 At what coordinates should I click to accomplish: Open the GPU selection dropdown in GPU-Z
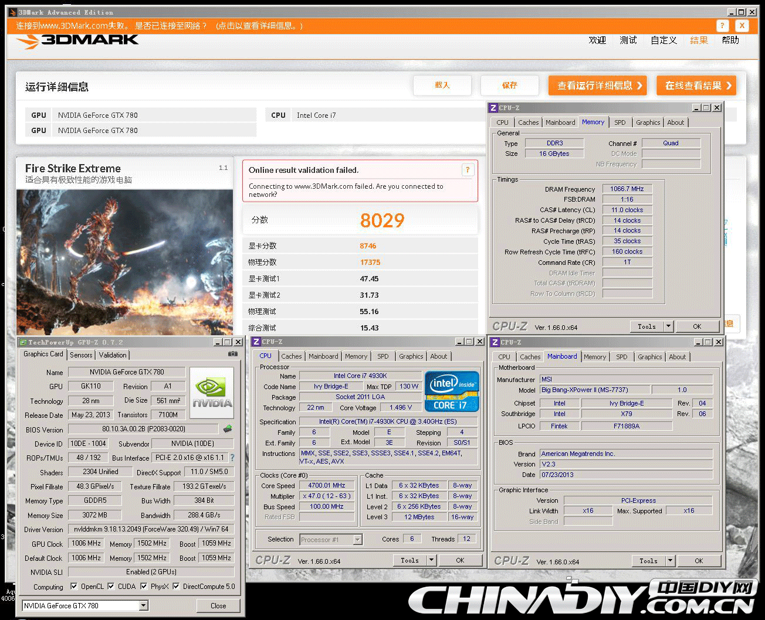pos(143,606)
